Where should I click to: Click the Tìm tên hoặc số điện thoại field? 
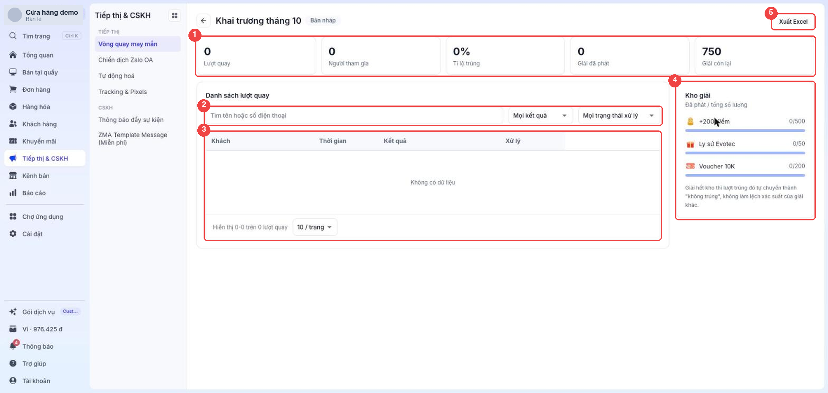pos(354,116)
